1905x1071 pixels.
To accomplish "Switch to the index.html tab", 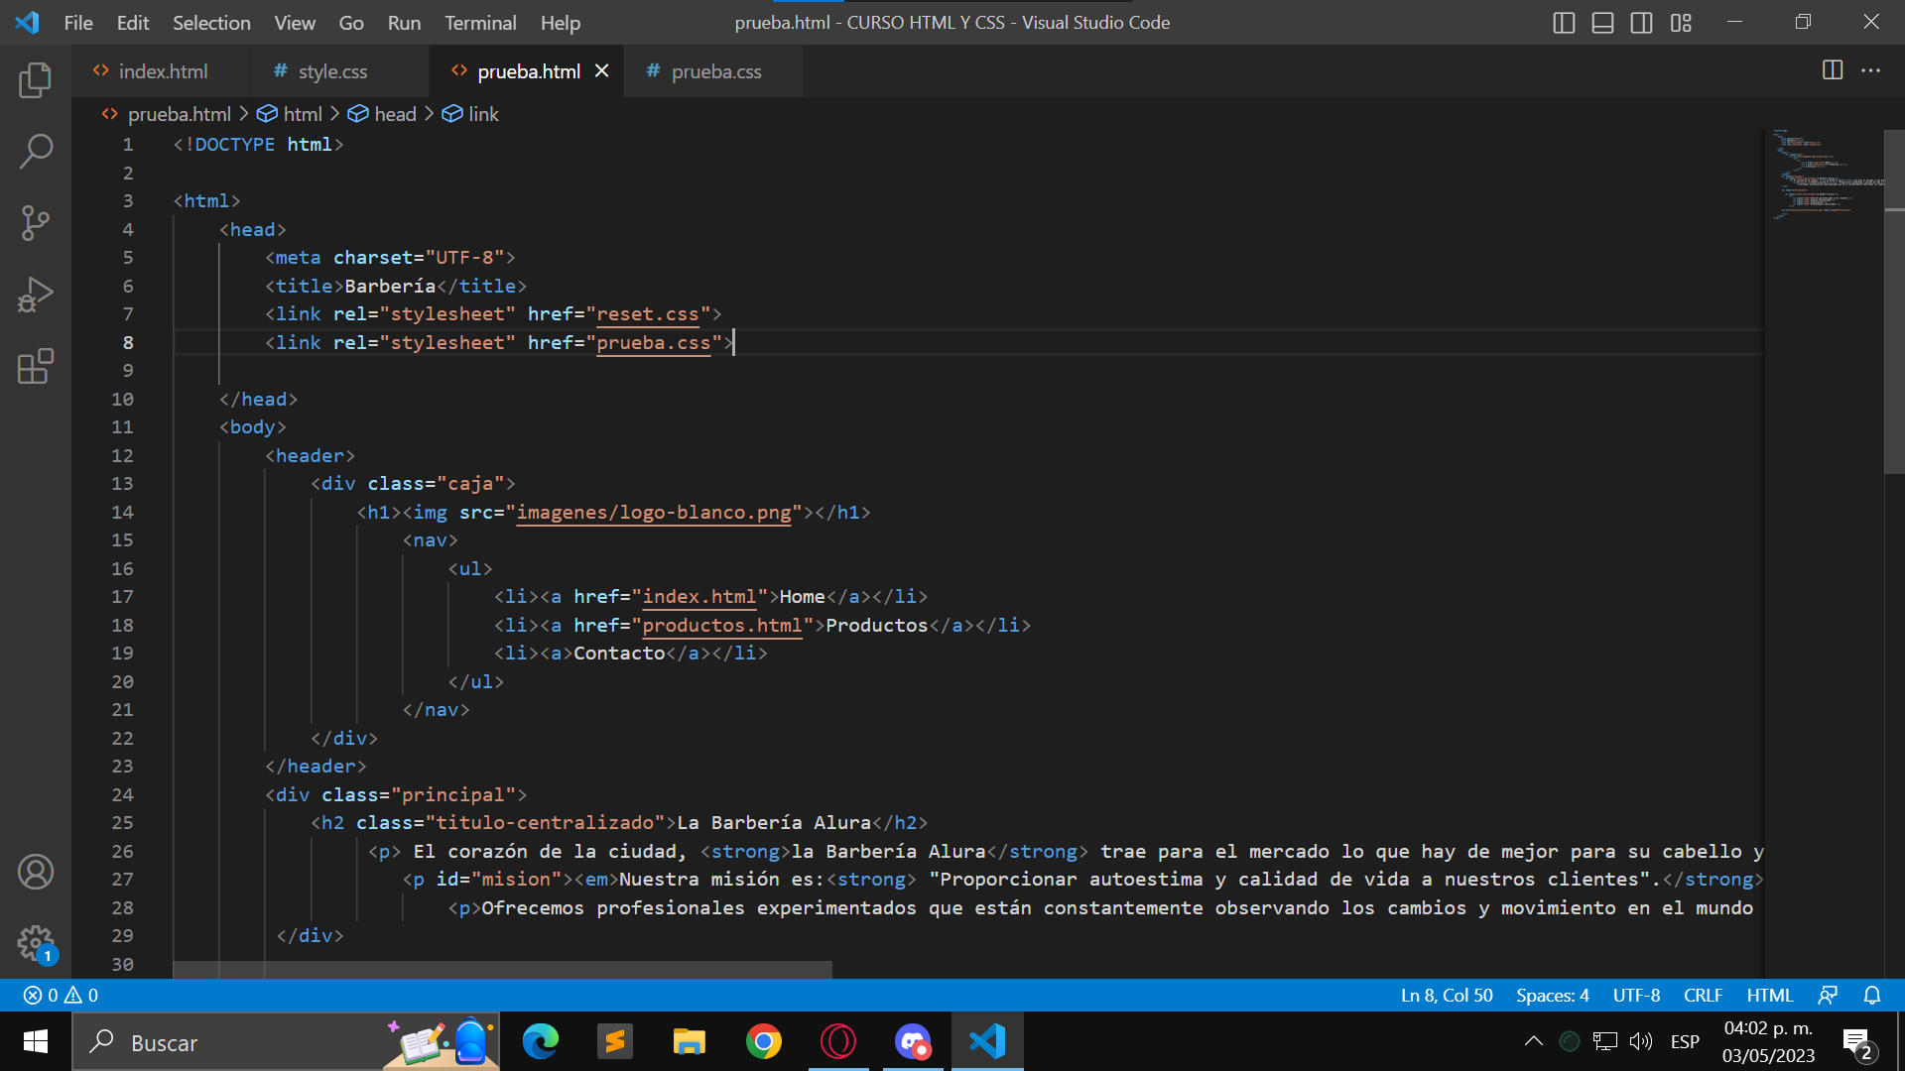I will coord(162,71).
